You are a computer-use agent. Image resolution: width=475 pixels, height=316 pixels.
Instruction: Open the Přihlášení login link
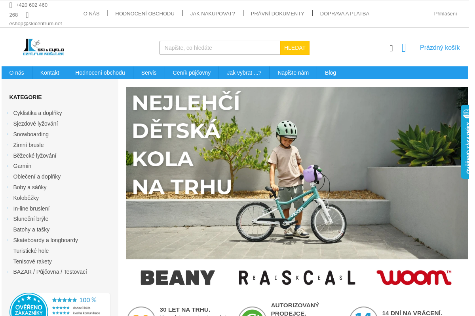click(445, 13)
